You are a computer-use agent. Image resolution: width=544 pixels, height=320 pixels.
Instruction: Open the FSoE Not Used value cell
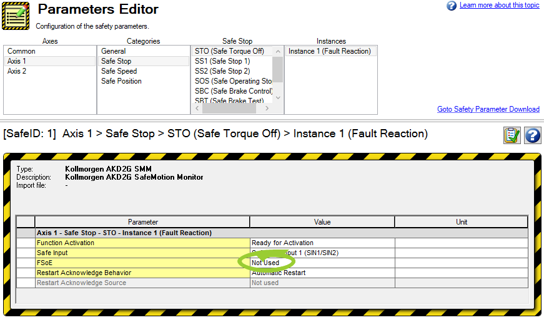coord(322,263)
